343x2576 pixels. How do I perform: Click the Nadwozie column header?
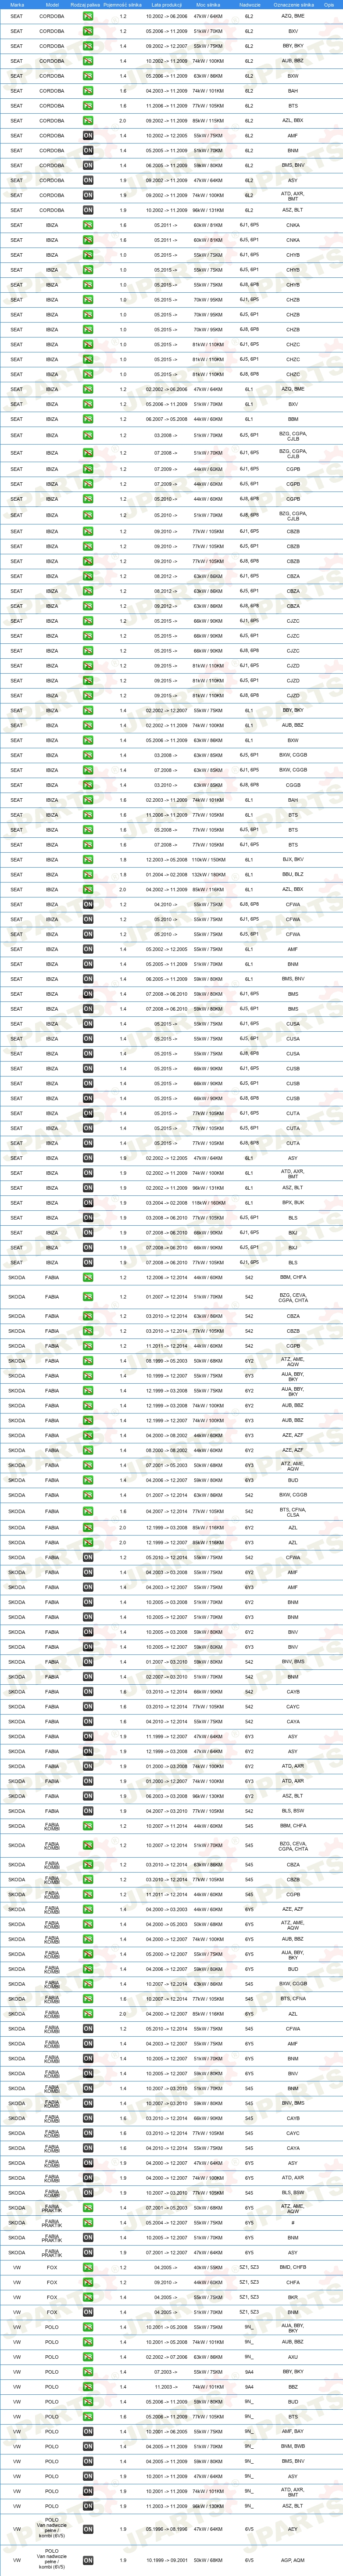coord(249,4)
